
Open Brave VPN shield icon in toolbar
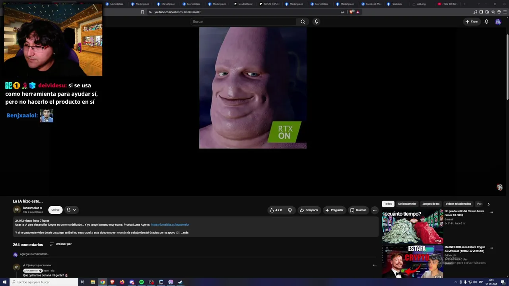(x=499, y=12)
